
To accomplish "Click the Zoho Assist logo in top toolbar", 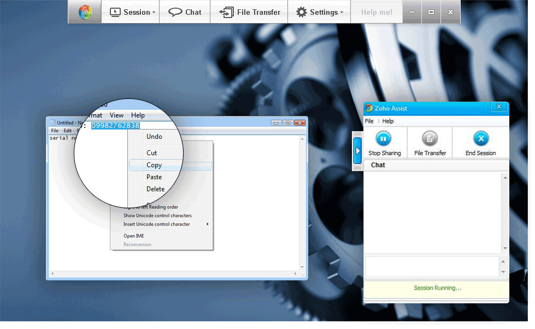I will point(85,12).
